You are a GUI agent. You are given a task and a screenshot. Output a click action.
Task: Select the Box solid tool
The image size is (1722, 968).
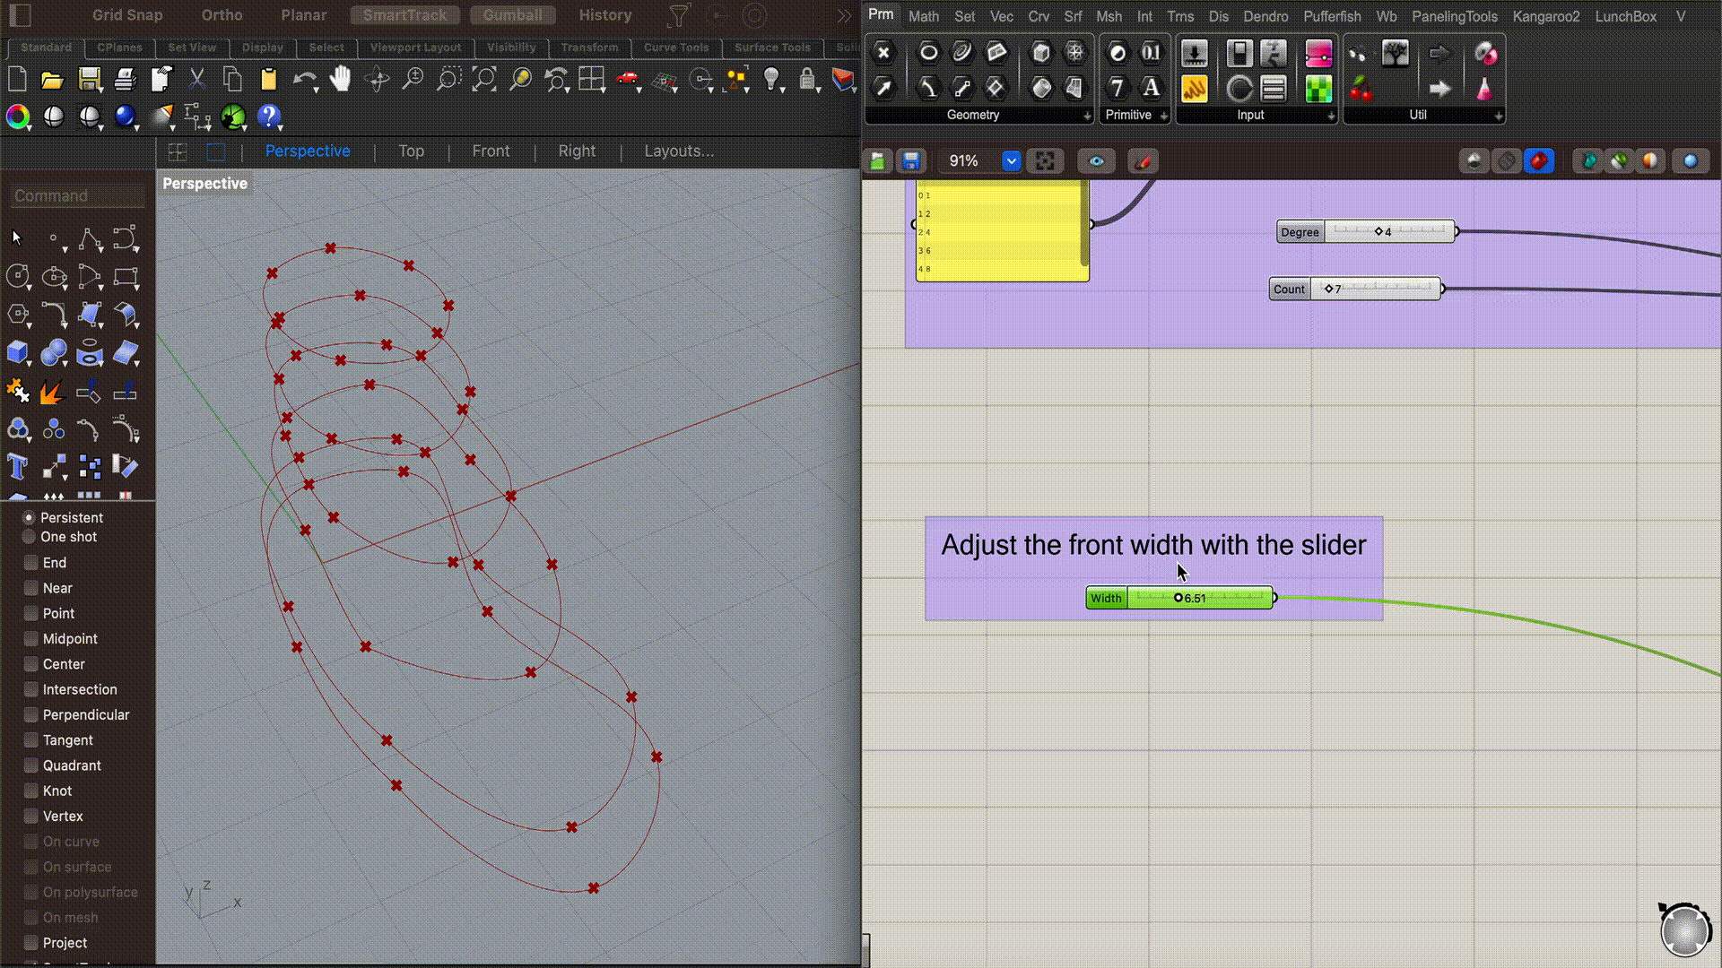[x=17, y=352]
